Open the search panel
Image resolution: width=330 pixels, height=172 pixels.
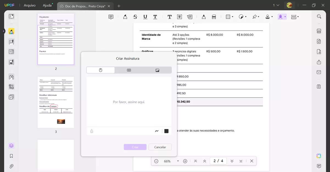318,16
